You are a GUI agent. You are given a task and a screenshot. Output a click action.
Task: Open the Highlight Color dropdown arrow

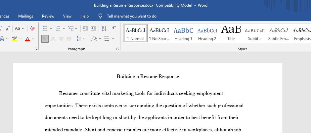coord(21,39)
